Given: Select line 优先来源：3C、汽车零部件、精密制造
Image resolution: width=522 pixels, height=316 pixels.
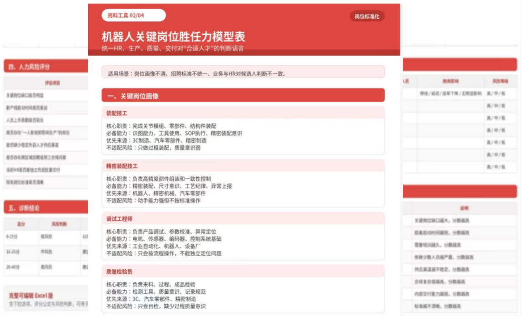Looking at the screenshot, I should 151,299.
